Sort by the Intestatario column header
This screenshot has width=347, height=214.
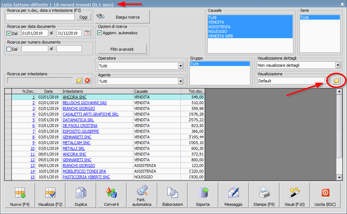(97, 91)
